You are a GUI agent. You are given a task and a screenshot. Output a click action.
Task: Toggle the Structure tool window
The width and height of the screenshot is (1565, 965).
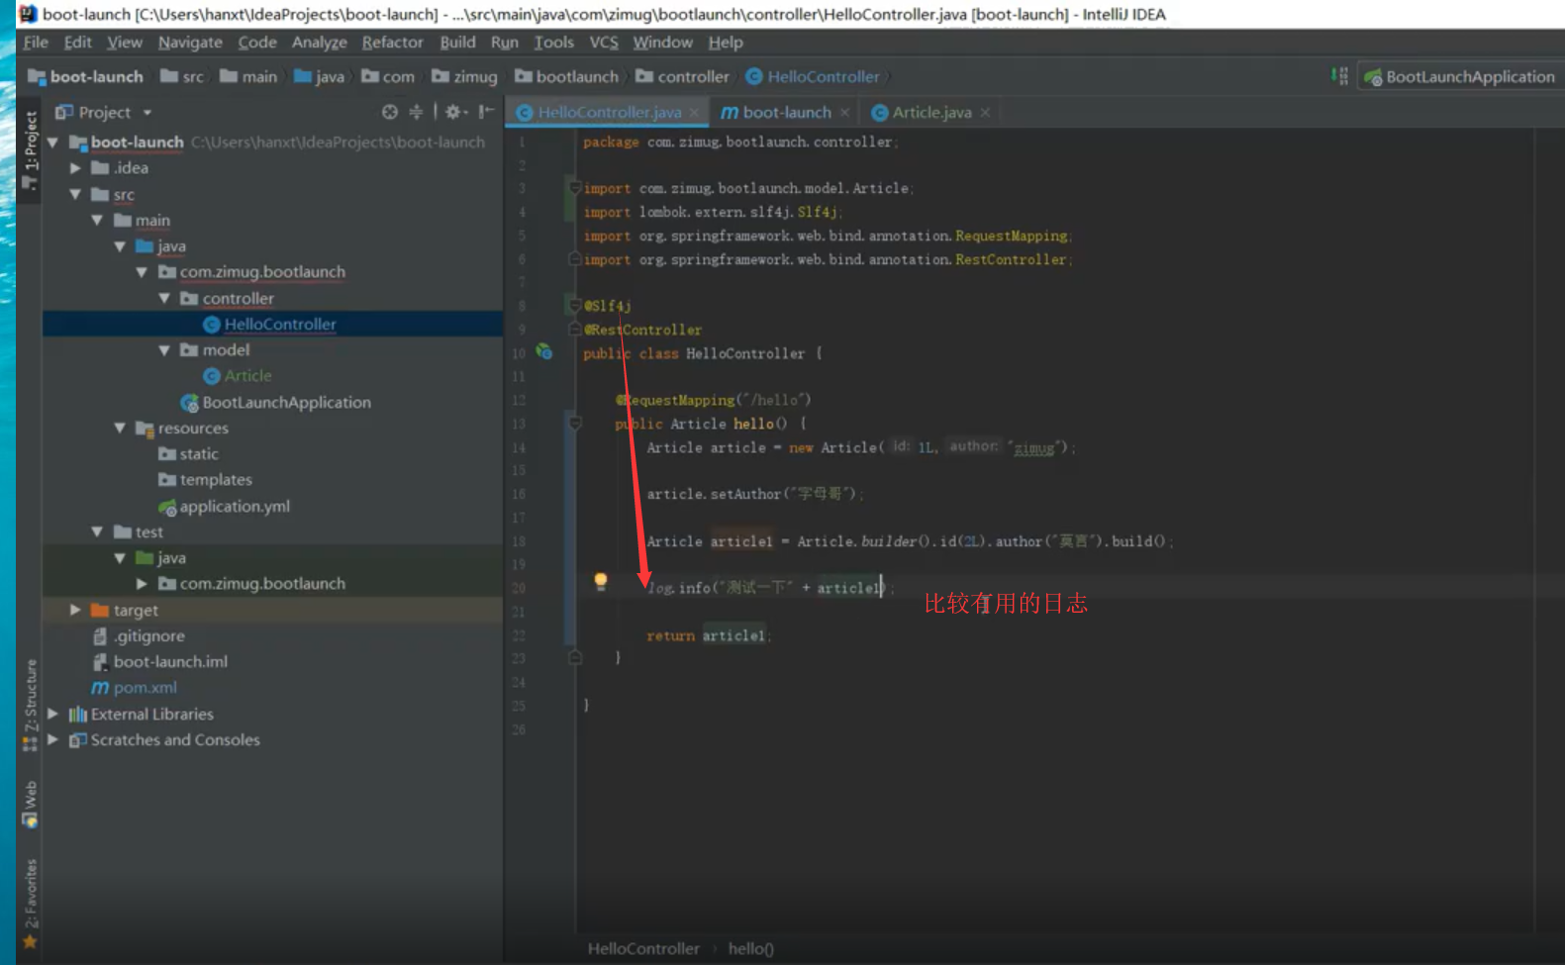(30, 705)
